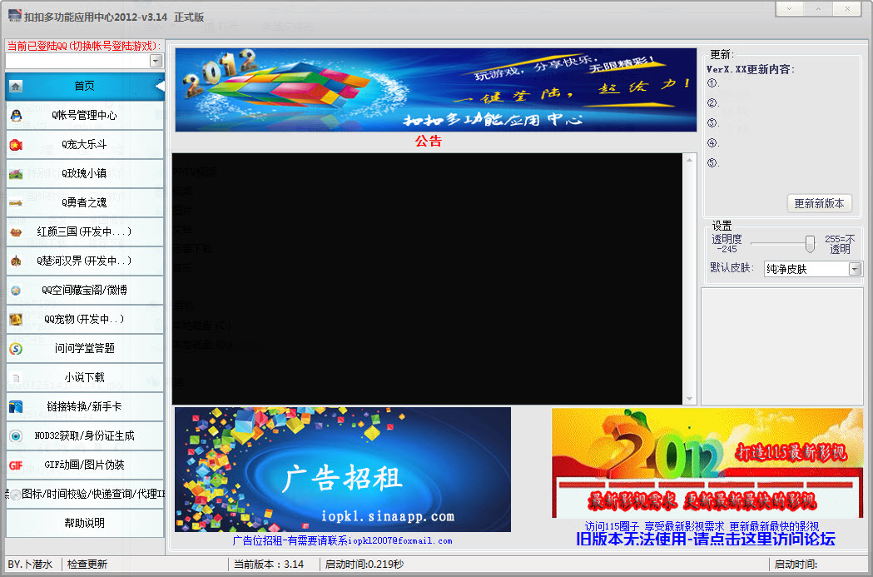Open 问问学堂答题 section

pos(85,349)
